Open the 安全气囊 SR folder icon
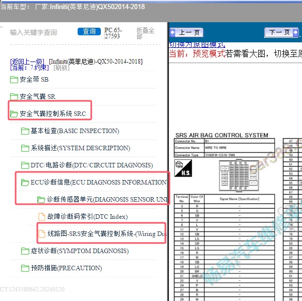 14,96
